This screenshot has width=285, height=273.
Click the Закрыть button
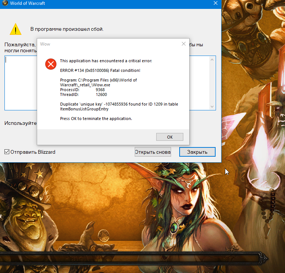tap(197, 152)
